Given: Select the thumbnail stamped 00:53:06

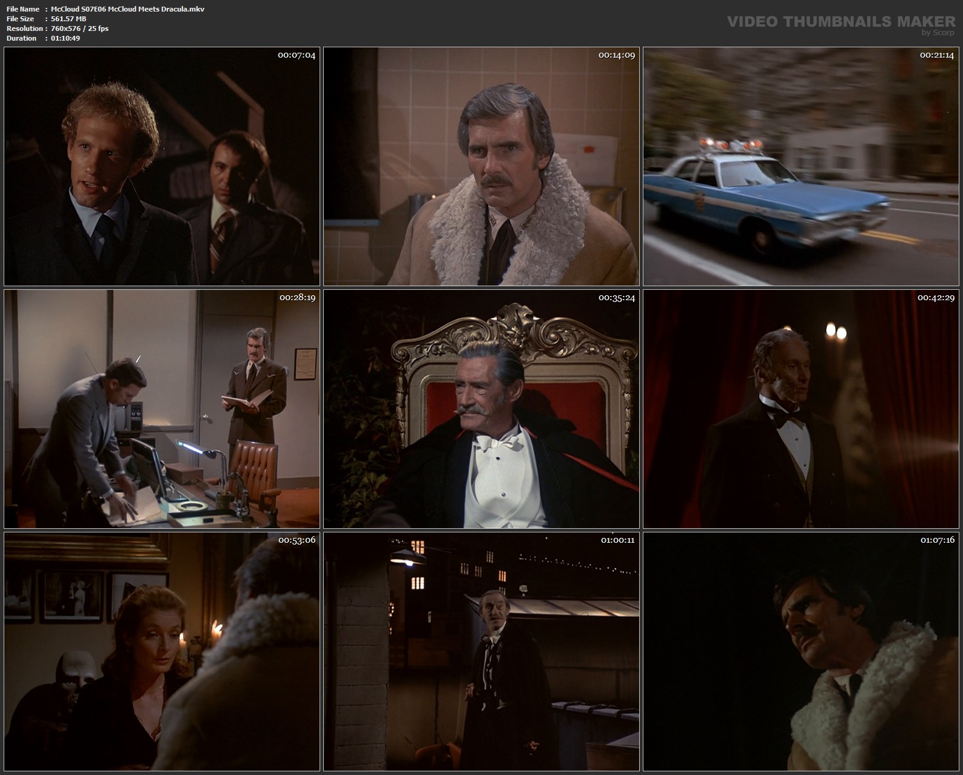Looking at the screenshot, I should tap(162, 651).
